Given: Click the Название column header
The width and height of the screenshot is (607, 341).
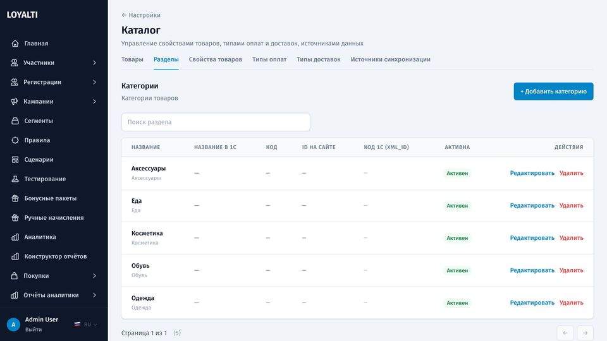Looking at the screenshot, I should pos(145,147).
